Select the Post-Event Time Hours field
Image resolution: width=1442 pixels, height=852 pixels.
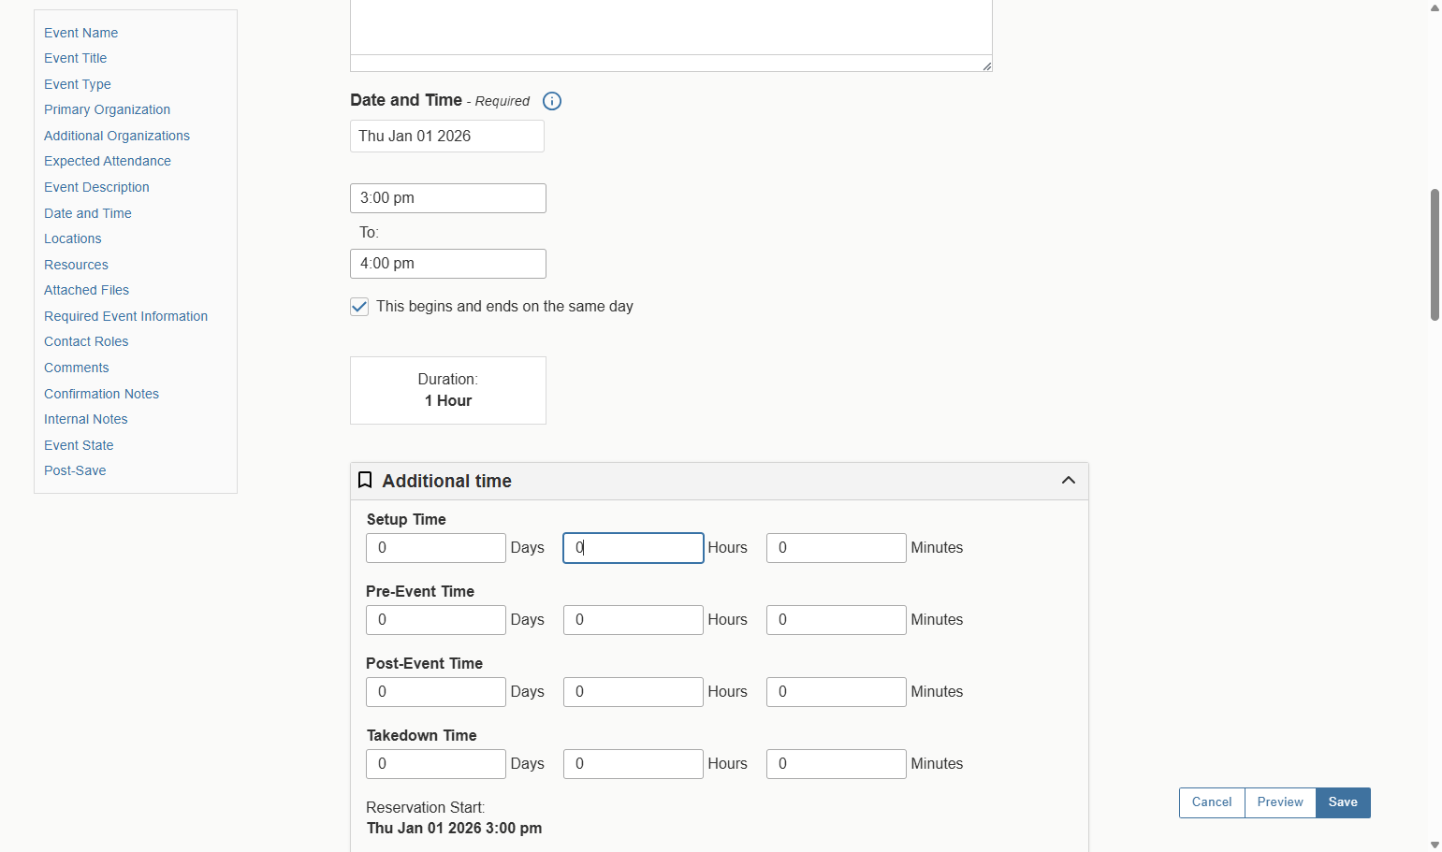634,692
